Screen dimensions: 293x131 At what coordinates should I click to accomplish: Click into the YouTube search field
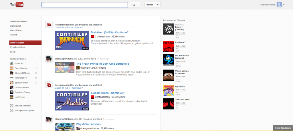coord(84,5)
